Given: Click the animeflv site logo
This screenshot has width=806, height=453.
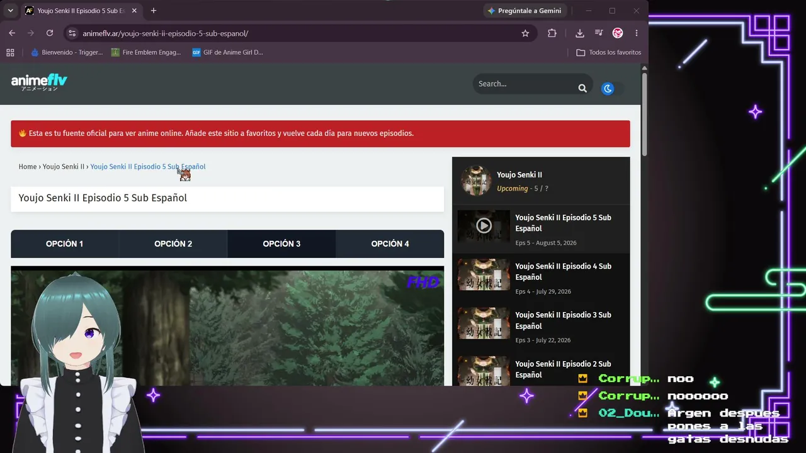Looking at the screenshot, I should click(39, 82).
